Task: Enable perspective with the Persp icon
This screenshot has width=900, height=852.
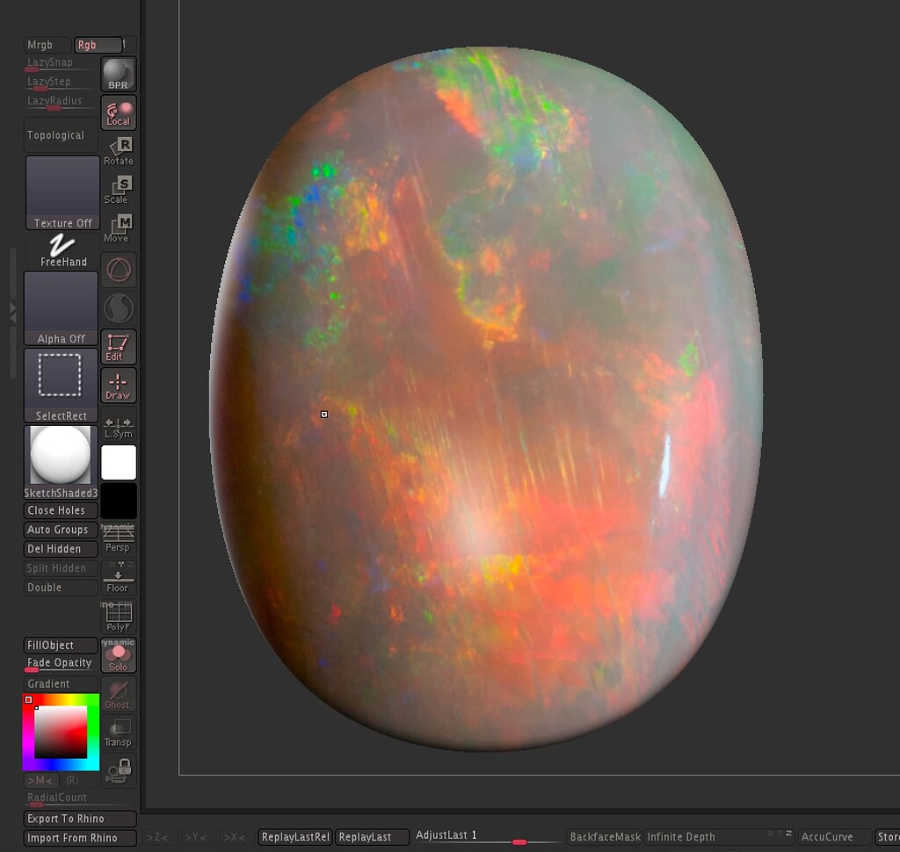Action: (119, 538)
